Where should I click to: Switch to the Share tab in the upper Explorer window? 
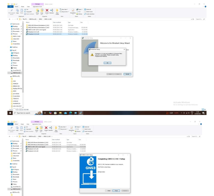click(22, 7)
